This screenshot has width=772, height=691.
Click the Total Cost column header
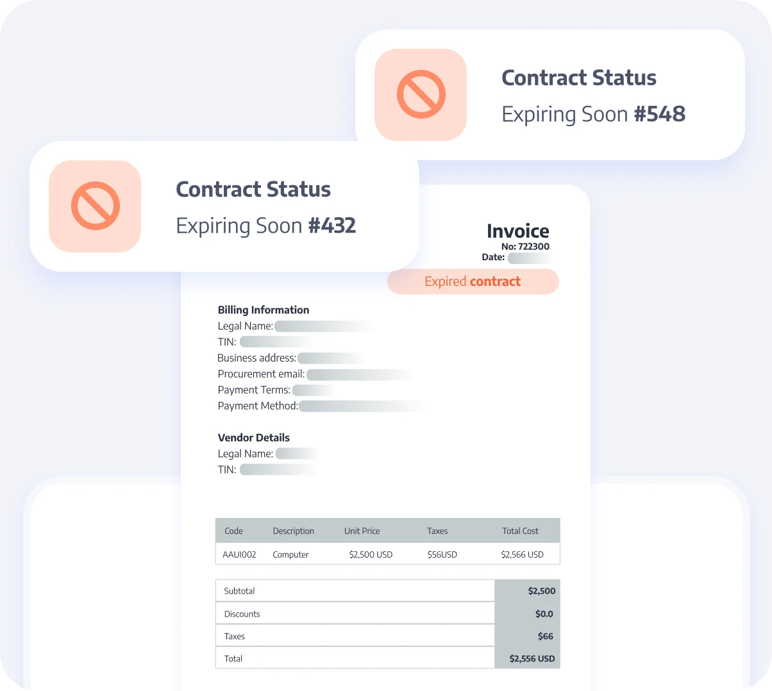click(x=520, y=531)
